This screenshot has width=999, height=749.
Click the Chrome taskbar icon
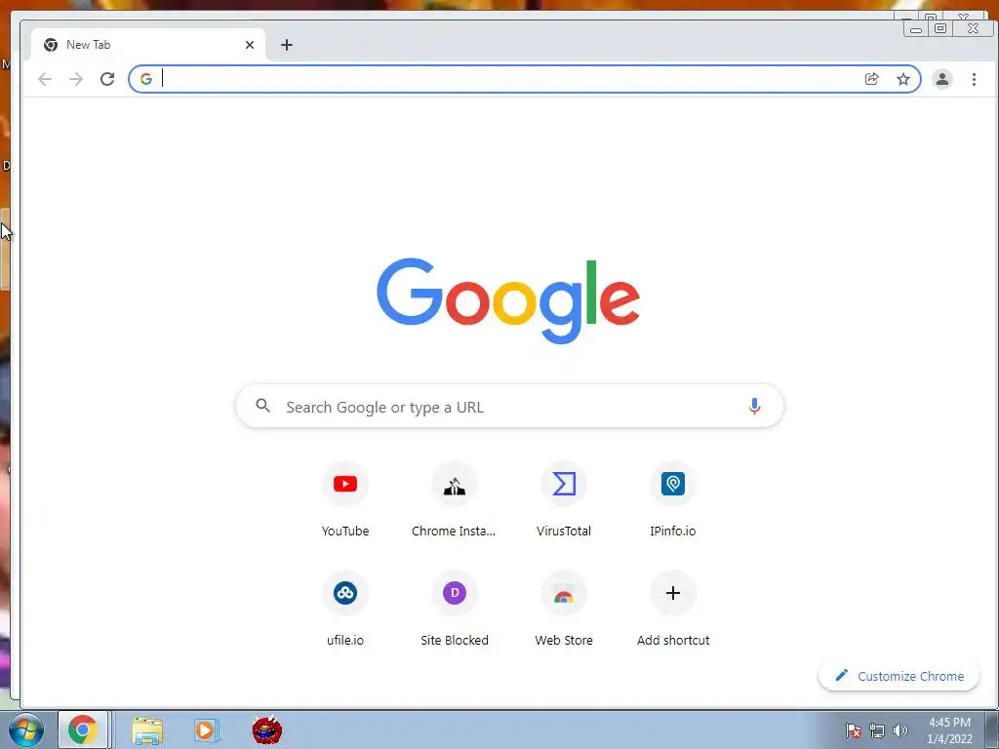coord(83,729)
